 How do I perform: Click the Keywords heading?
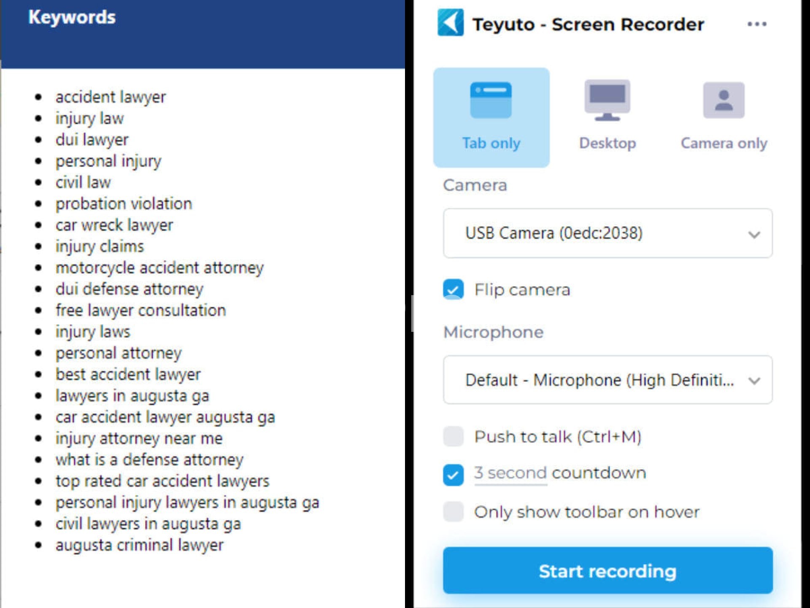click(x=72, y=18)
